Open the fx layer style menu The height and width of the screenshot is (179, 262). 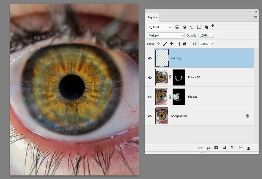tap(209, 148)
